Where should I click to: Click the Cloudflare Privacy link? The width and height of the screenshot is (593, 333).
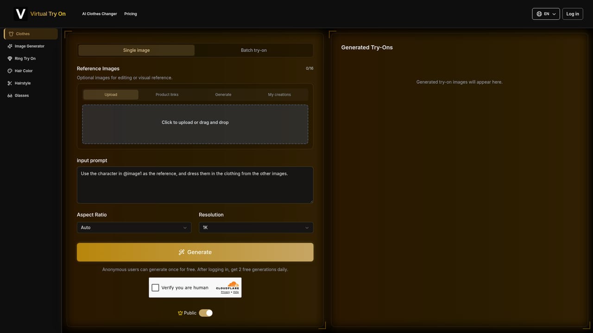click(225, 292)
